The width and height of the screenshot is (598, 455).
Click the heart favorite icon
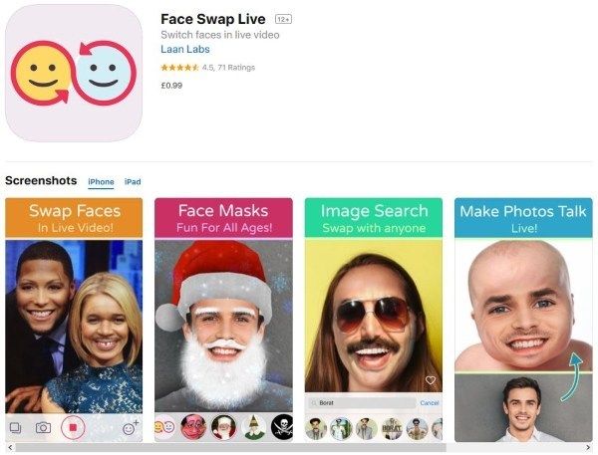coord(431,380)
